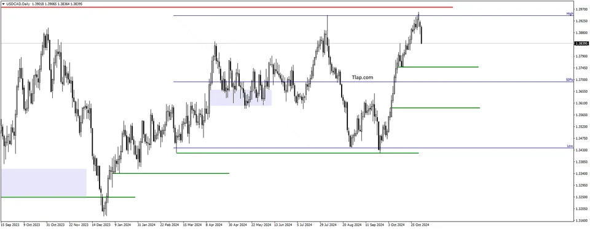This screenshot has width=590, height=229.
Task: Click the 1.37000 price axis label
Action: (x=582, y=80)
